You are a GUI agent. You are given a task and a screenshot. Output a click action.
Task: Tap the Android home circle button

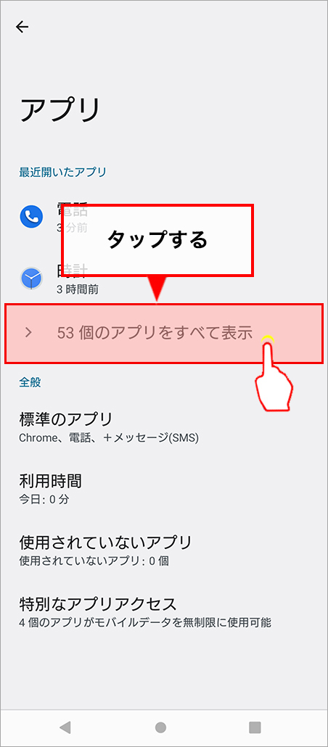160,727
